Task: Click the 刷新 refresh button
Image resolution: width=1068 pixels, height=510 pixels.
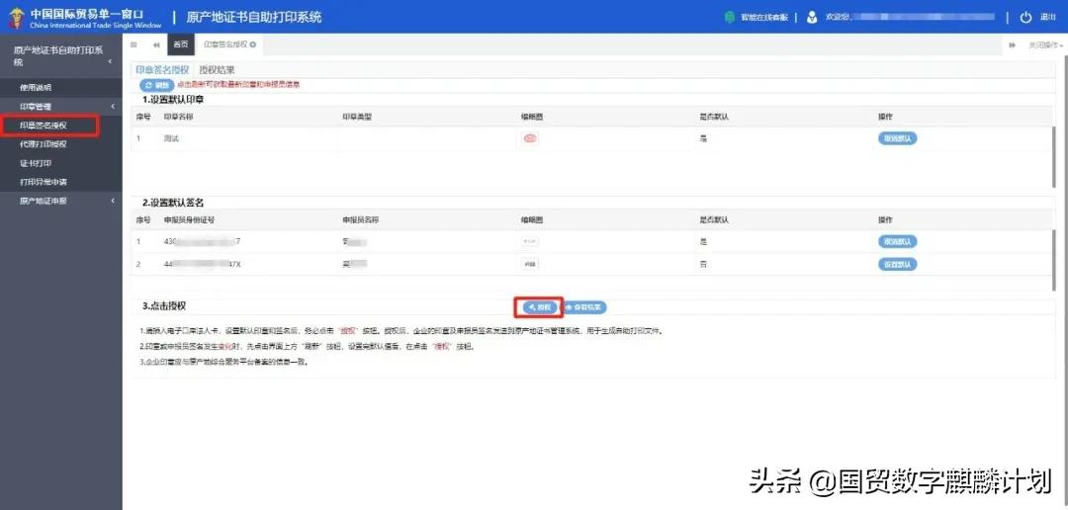Action: 156,85
